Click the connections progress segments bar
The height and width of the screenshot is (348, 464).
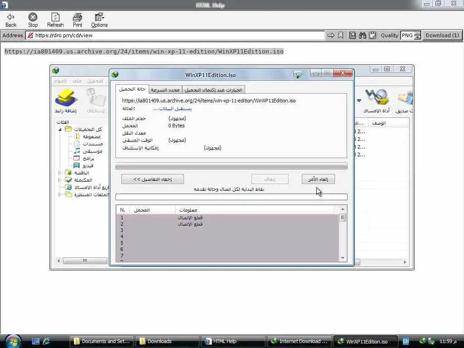pos(232,197)
